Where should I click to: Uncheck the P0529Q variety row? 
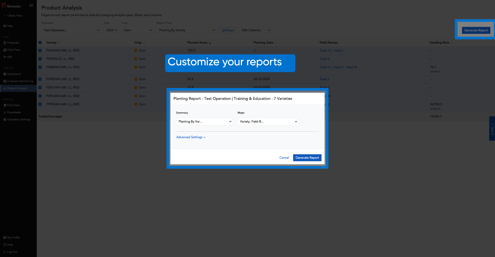click(x=40, y=59)
